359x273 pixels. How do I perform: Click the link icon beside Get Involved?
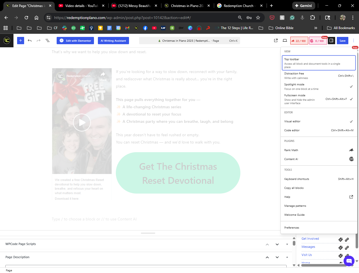pyautogui.click(x=347, y=240)
